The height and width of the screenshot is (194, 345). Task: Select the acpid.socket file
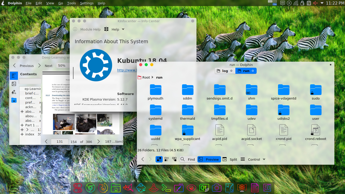252,133
